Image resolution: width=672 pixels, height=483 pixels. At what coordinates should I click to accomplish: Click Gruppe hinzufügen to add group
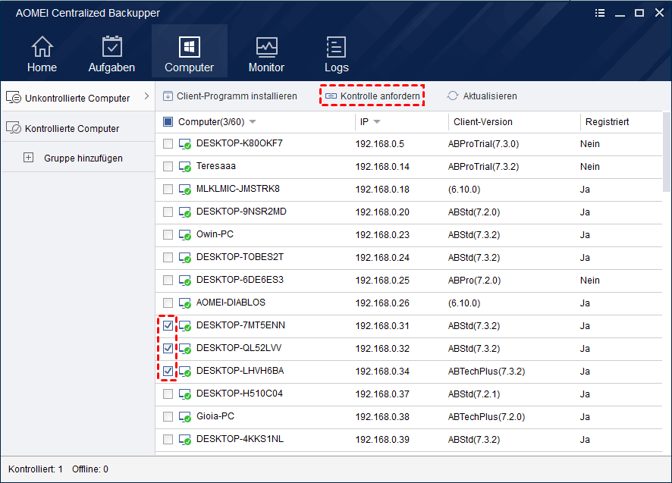(x=83, y=158)
